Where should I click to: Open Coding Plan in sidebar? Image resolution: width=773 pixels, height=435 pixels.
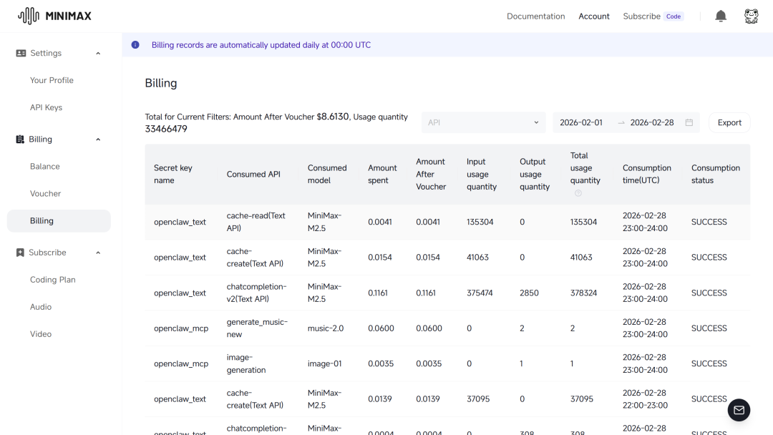coord(52,280)
